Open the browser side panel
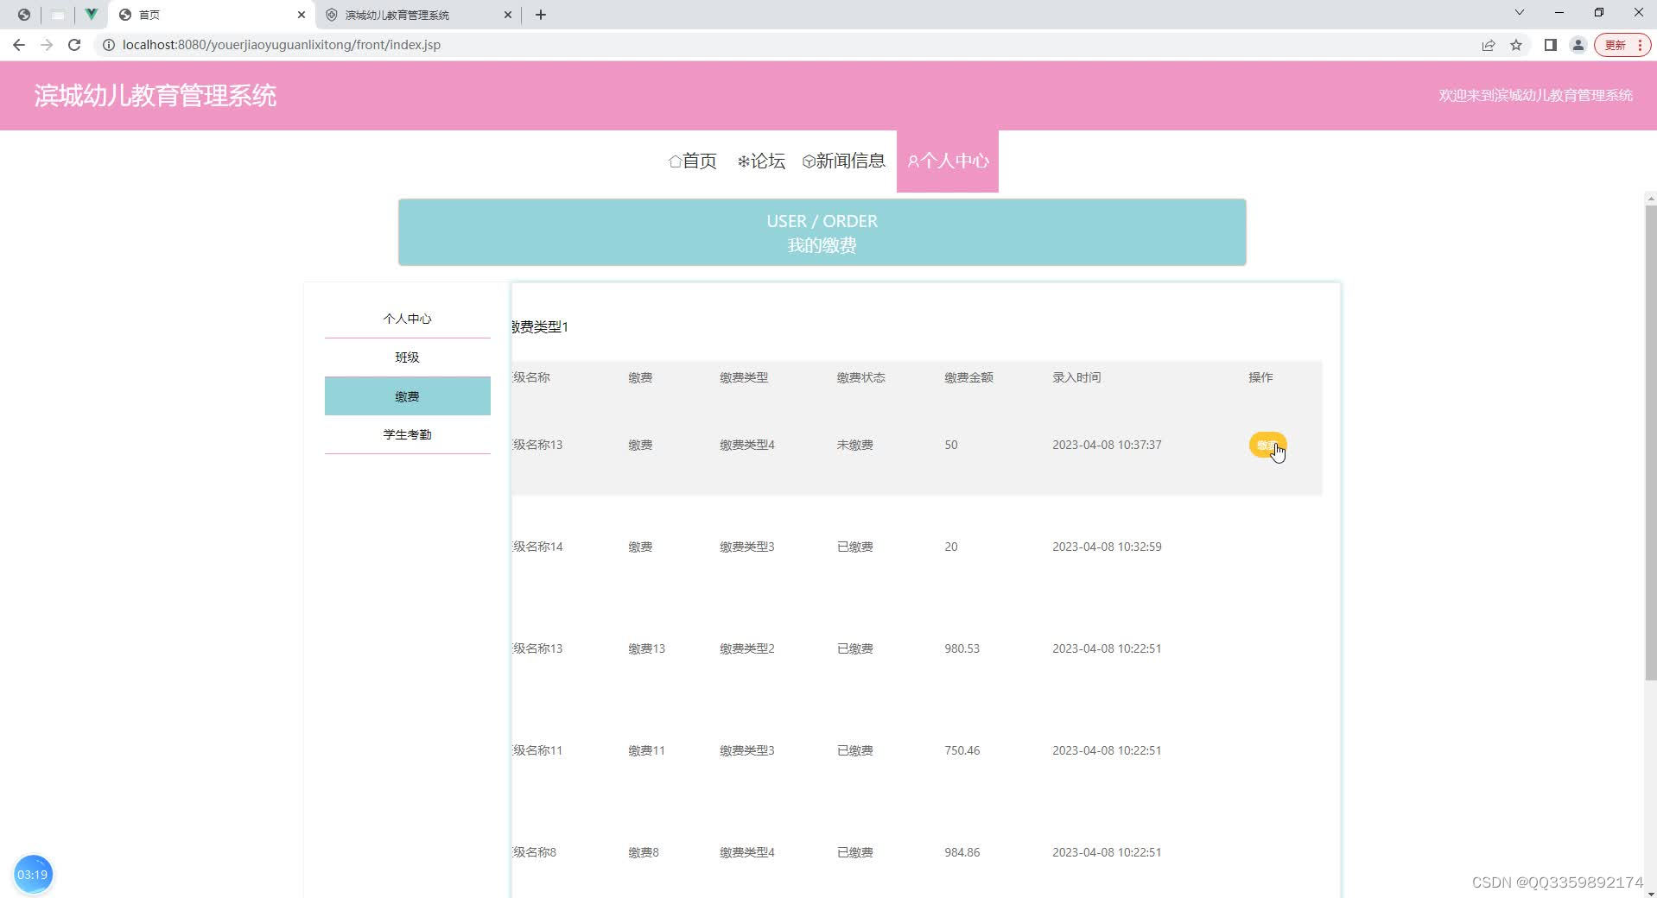The width and height of the screenshot is (1657, 898). pos(1551,45)
